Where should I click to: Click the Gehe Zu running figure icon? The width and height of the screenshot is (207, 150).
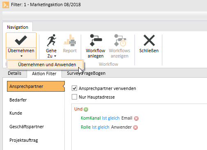coord(52,40)
